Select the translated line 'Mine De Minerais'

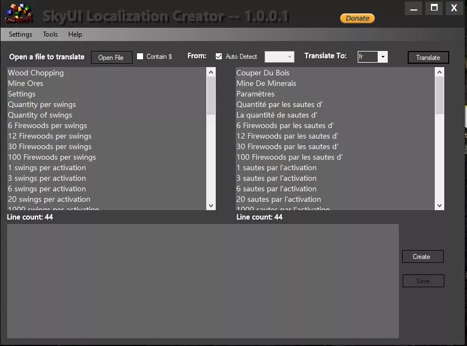(x=266, y=83)
